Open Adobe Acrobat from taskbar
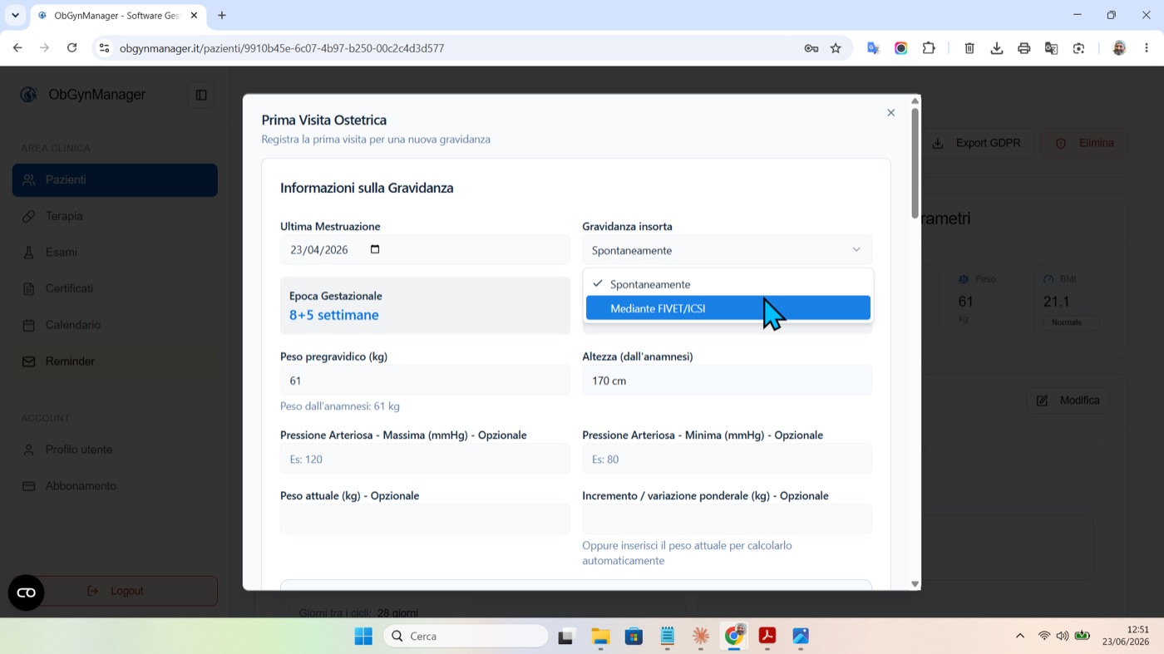Screen dimensions: 1164x654 (x=767, y=636)
